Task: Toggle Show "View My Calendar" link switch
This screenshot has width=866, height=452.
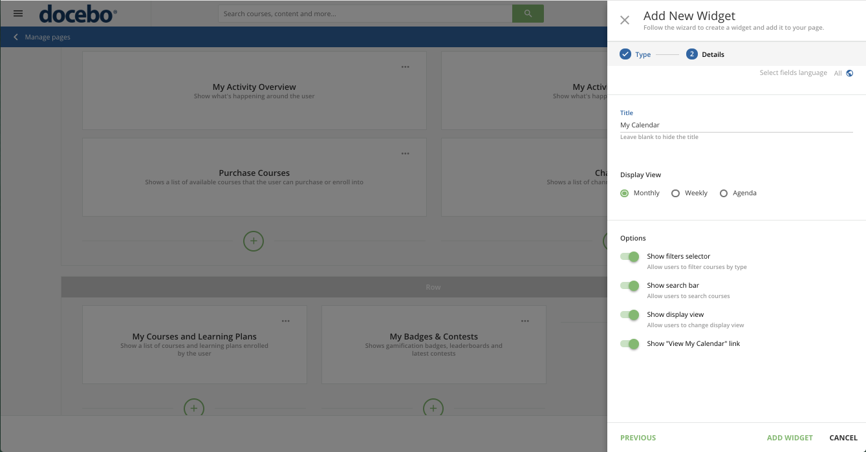Action: (630, 344)
